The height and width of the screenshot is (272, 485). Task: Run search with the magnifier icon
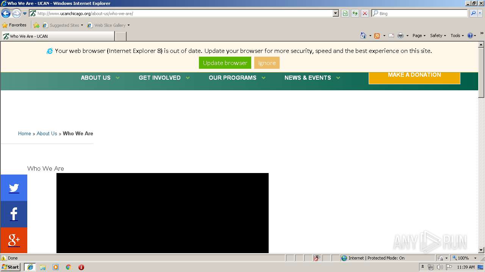(x=473, y=13)
